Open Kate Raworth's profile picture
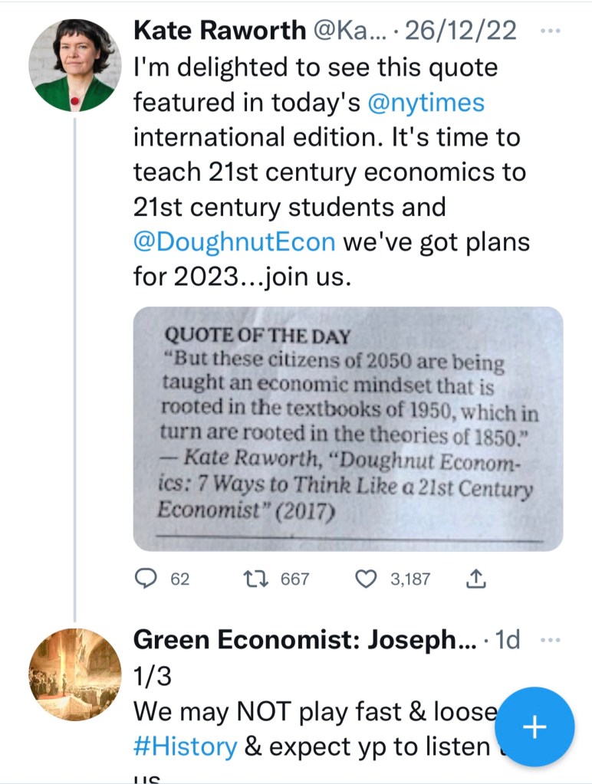 (75, 66)
